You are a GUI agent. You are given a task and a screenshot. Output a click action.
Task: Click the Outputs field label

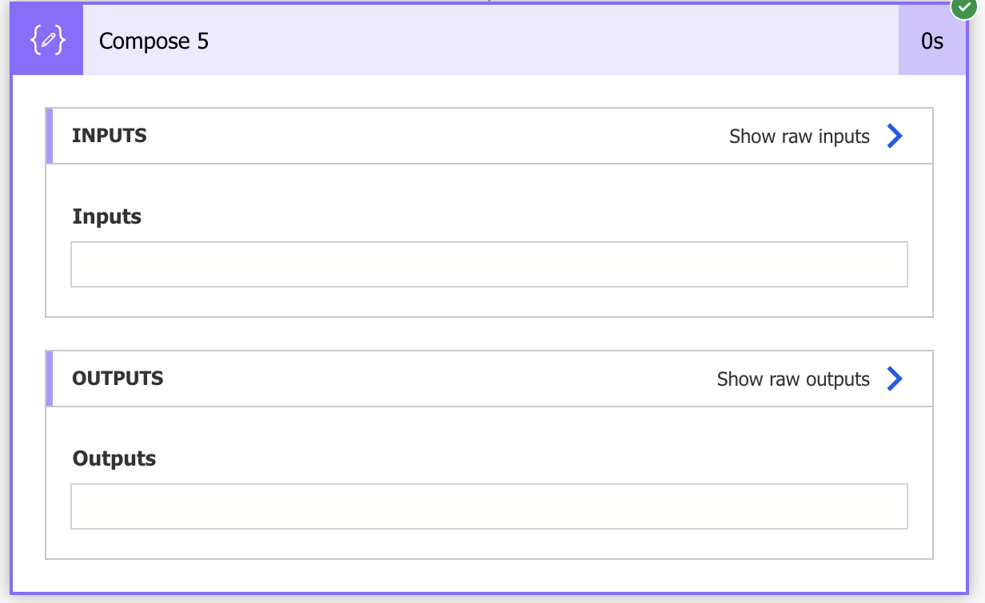(x=114, y=458)
